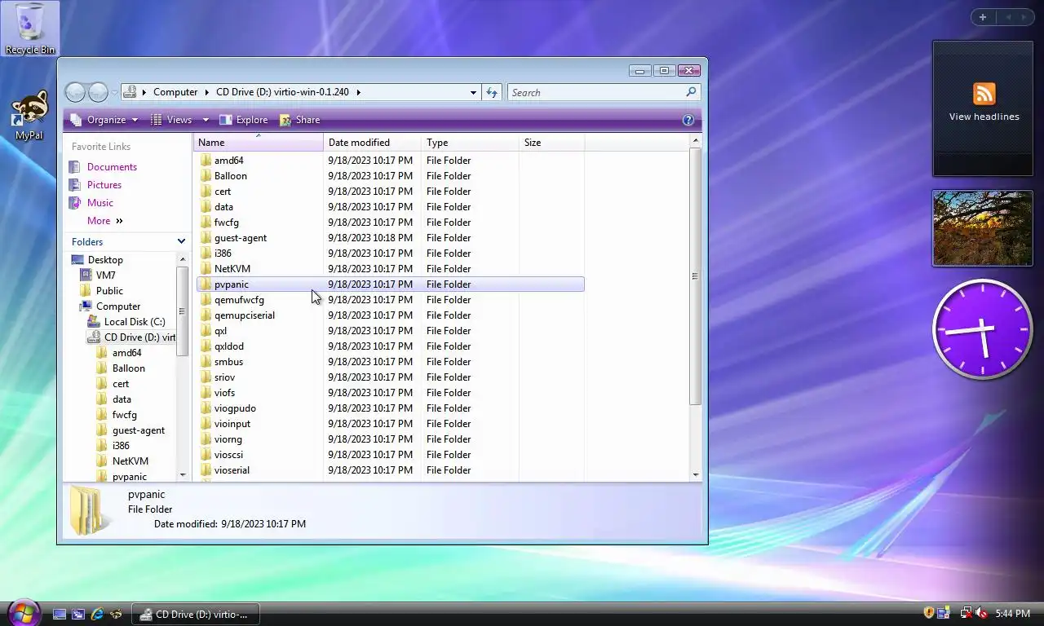Viewport: 1044px width, 626px height.
Task: Launch Internet Explorer from Quick Launch
Action: point(97,614)
